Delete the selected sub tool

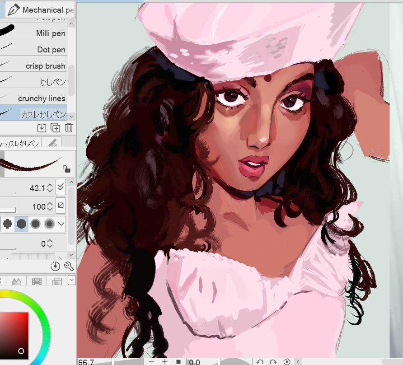tap(69, 128)
